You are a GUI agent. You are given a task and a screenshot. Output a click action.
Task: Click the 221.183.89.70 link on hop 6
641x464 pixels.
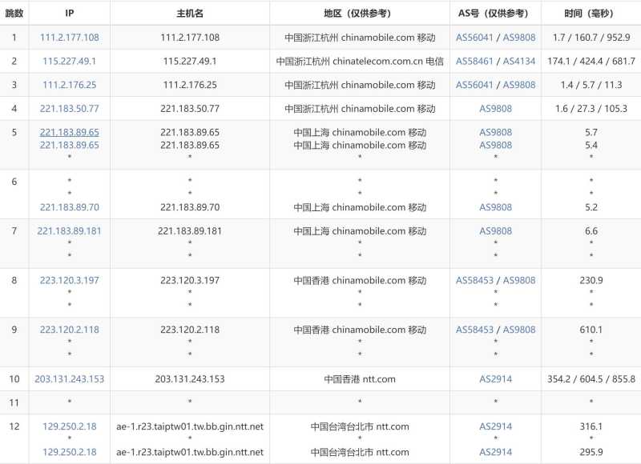pos(69,206)
